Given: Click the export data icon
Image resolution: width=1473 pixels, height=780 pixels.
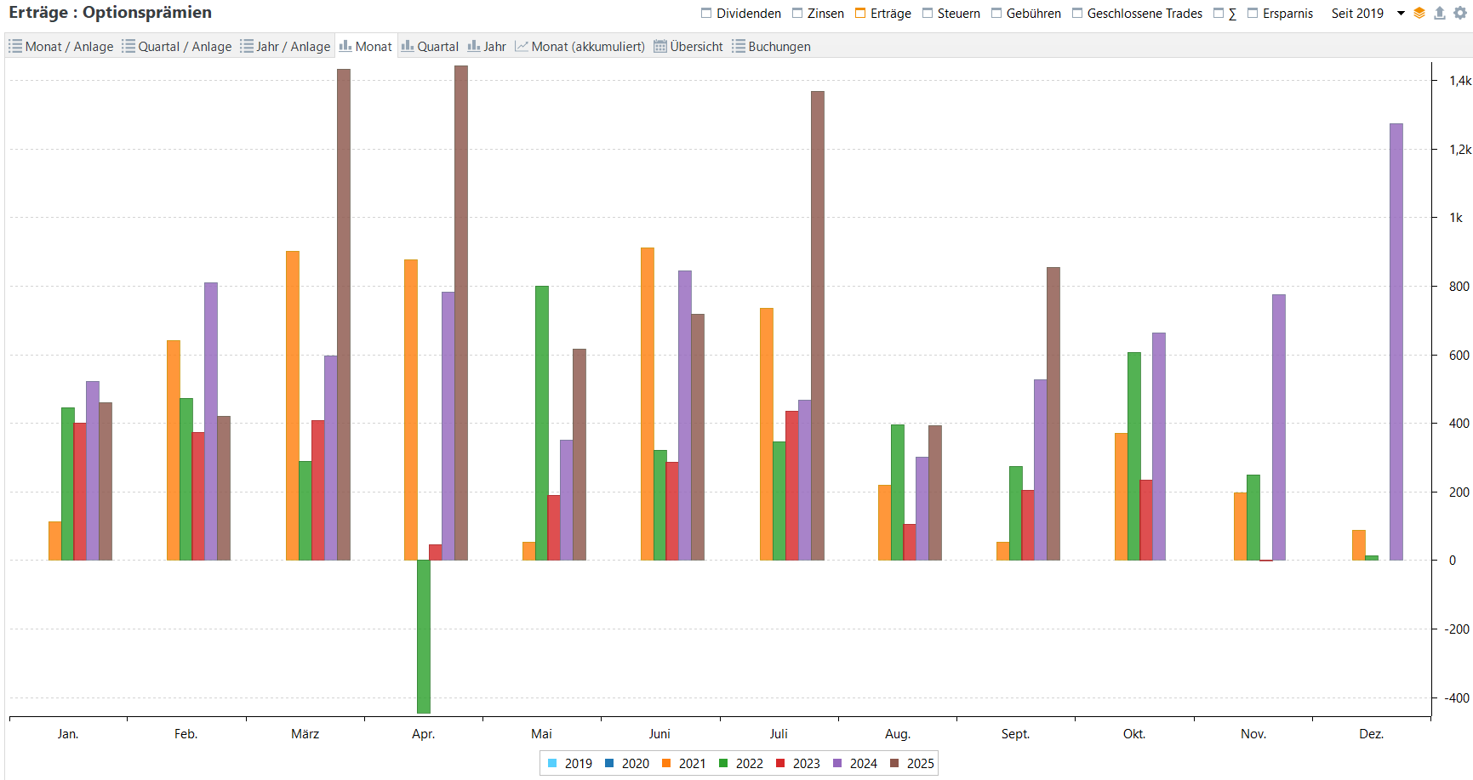Looking at the screenshot, I should tap(1440, 14).
